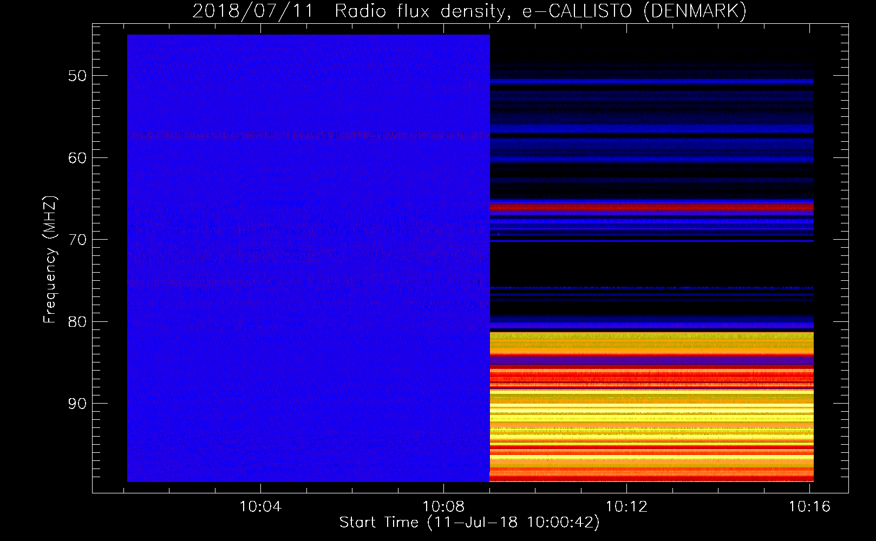876x541 pixels.
Task: Click the 70 frequency tick label
Action: point(77,240)
